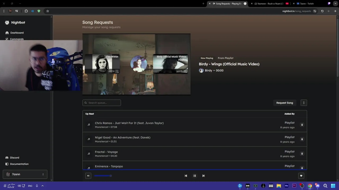
Task: Delete Chris Ramos - Just Wait For It
Action: tap(302, 125)
